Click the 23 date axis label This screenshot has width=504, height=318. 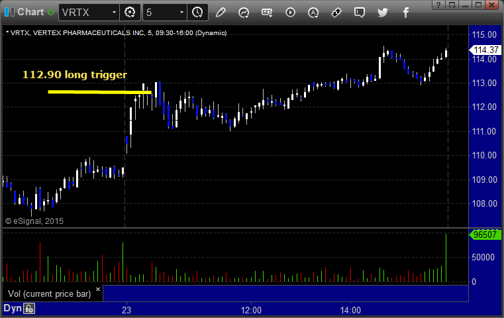coord(126,310)
